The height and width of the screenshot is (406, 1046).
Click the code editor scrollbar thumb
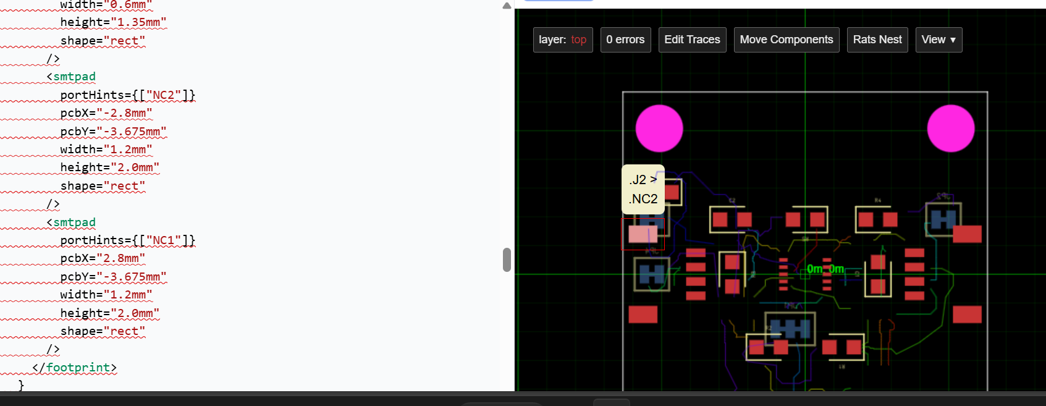point(507,260)
